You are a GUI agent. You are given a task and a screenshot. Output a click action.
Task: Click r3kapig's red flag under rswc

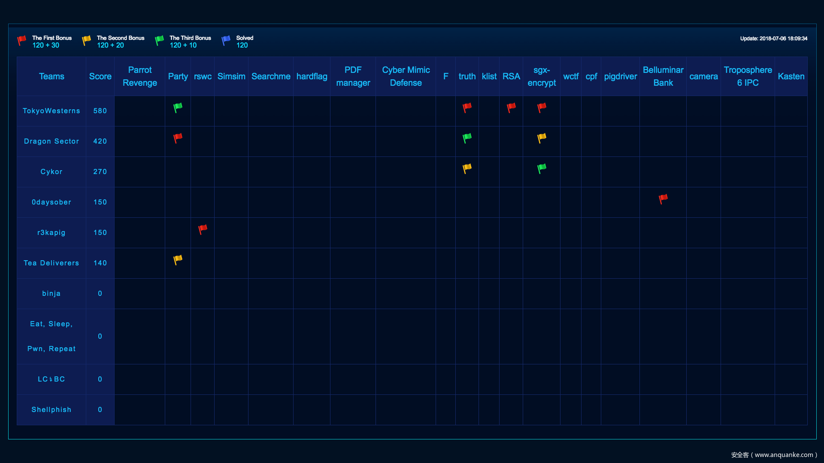pos(203,229)
